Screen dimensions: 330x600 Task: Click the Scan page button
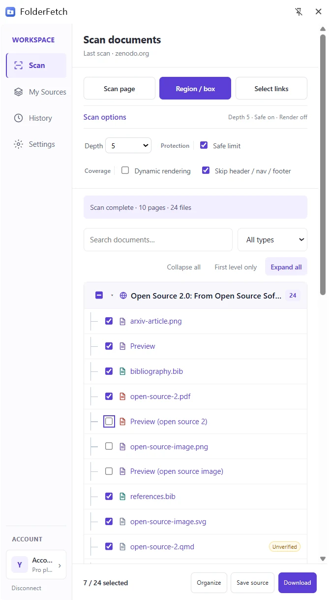pos(120,89)
